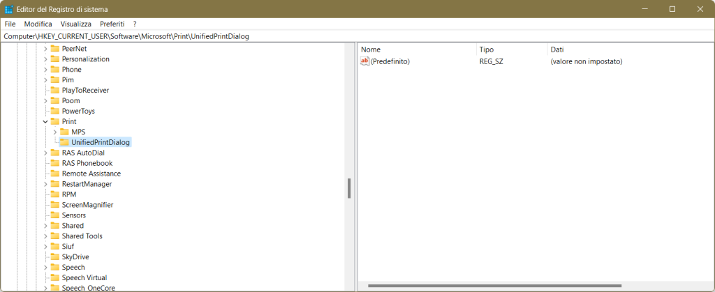Collapse the Print key chevron
The image size is (715, 292).
point(45,121)
